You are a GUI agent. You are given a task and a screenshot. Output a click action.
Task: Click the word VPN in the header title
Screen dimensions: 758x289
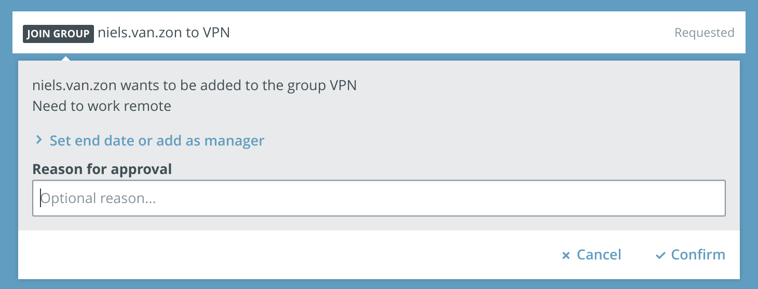pyautogui.click(x=215, y=33)
